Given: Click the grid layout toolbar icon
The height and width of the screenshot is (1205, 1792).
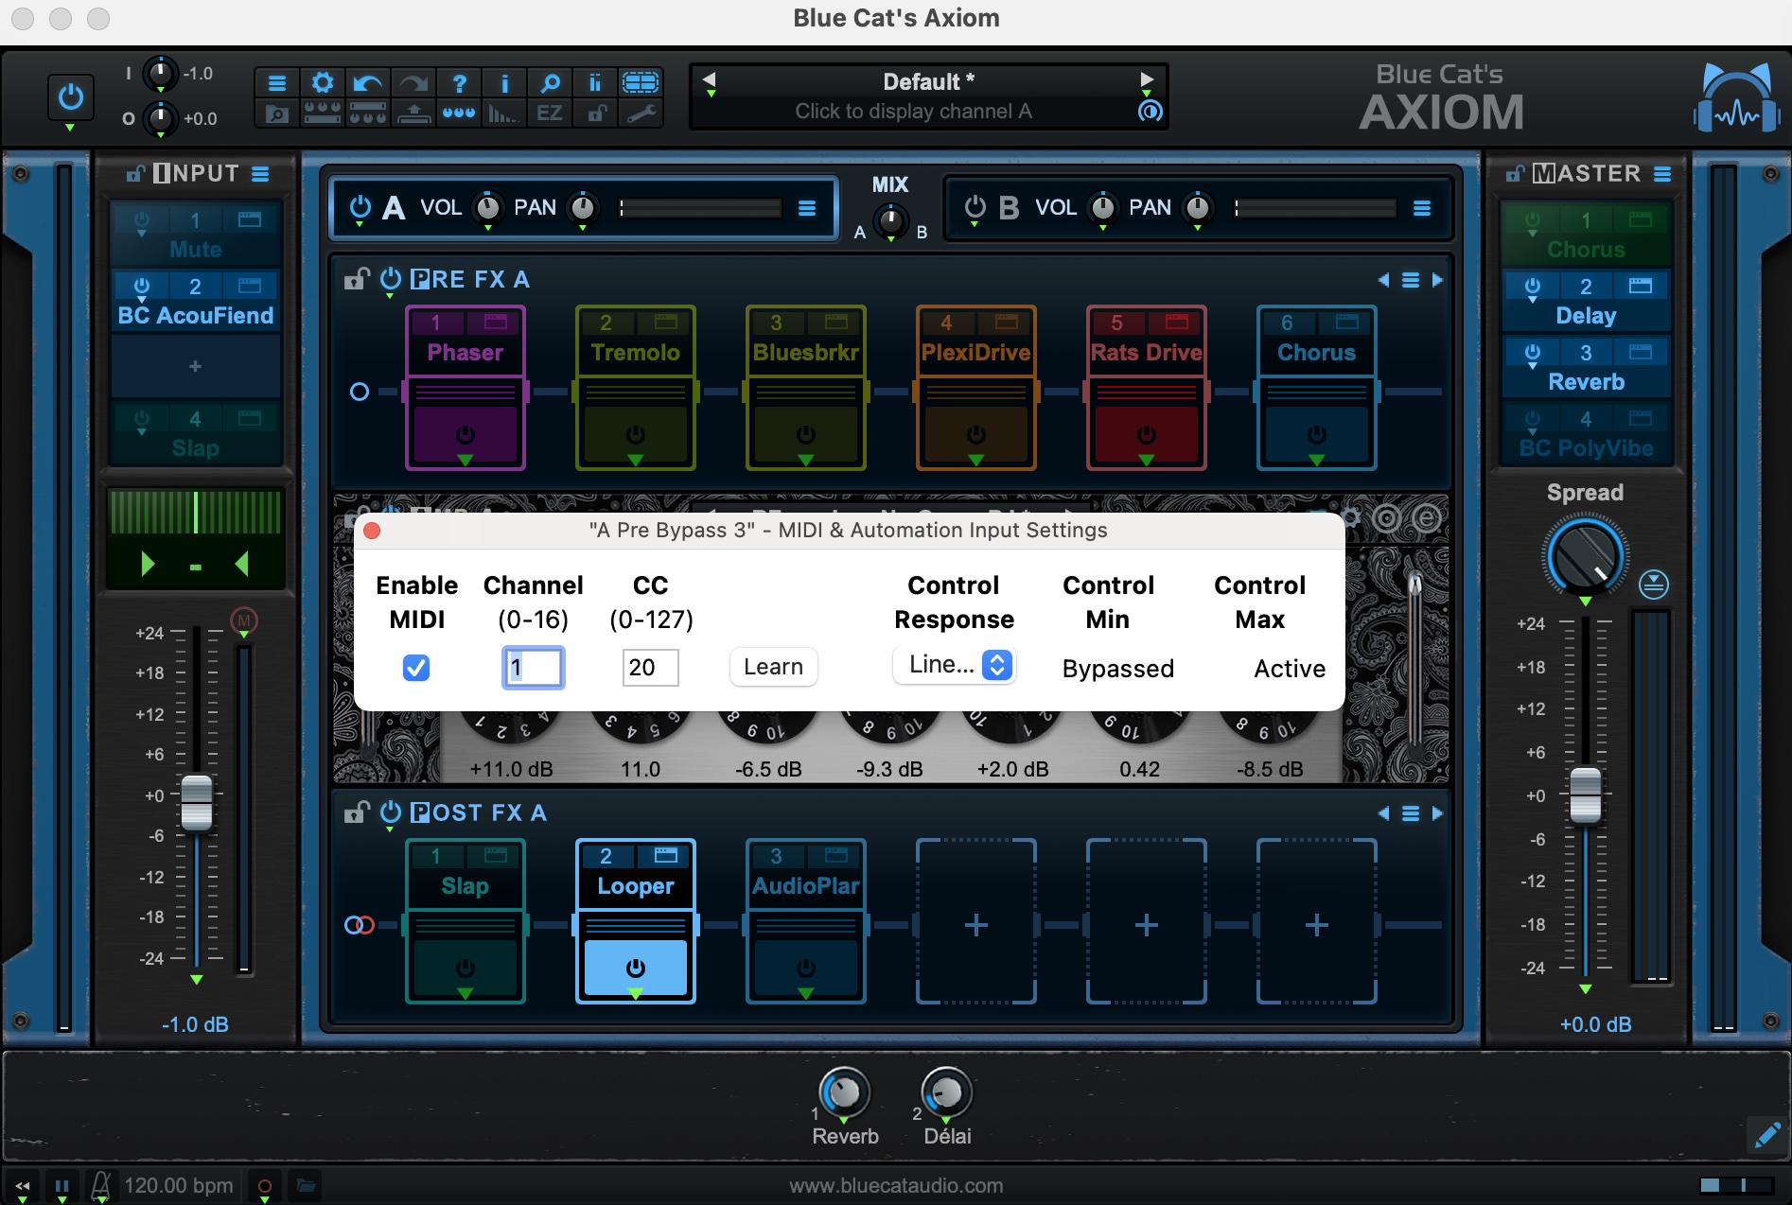Looking at the screenshot, I should pyautogui.click(x=641, y=83).
